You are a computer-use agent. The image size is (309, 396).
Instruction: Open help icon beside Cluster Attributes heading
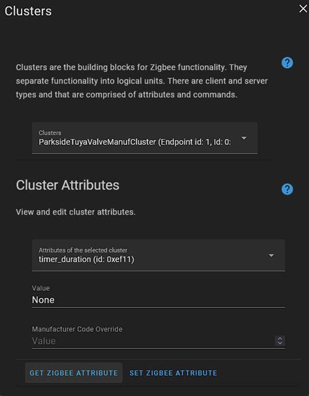point(287,189)
